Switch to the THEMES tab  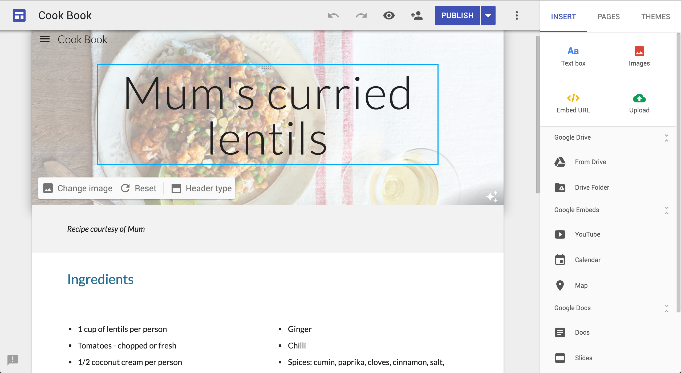coord(655,17)
